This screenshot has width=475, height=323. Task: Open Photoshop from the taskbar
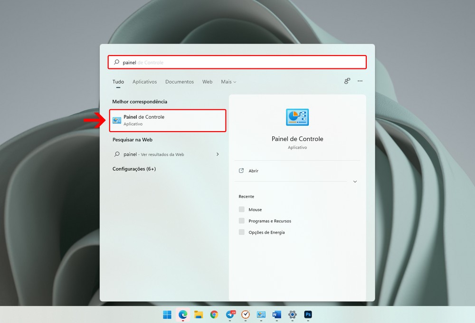click(x=308, y=314)
